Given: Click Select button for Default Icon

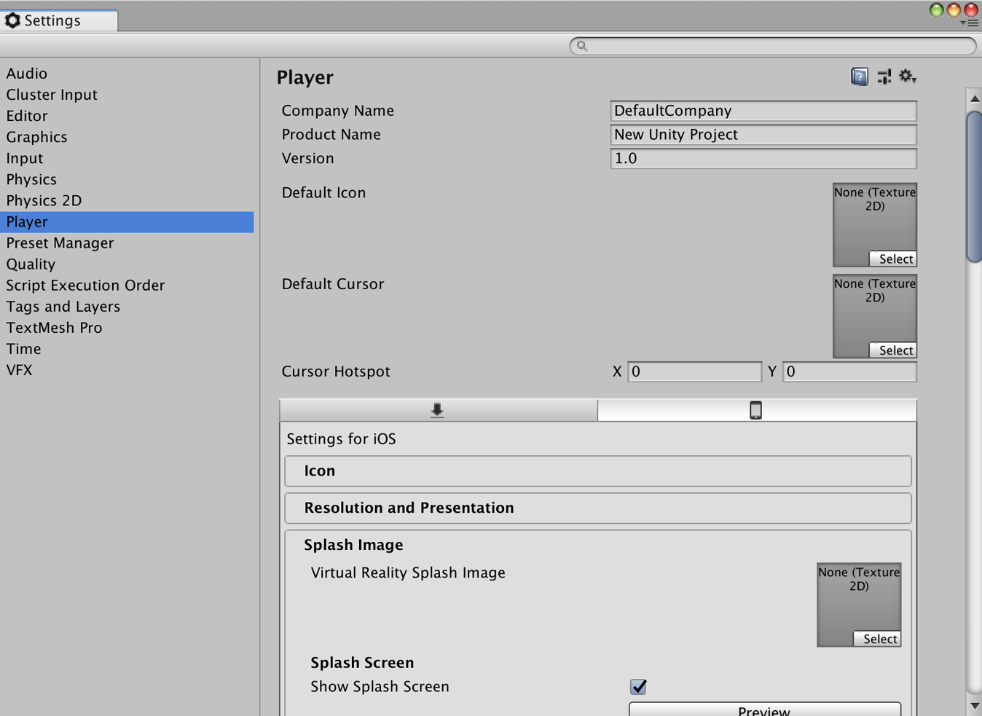Looking at the screenshot, I should pyautogui.click(x=893, y=259).
